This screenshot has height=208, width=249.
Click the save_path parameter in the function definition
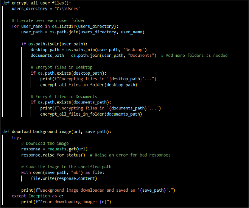tap(96, 132)
